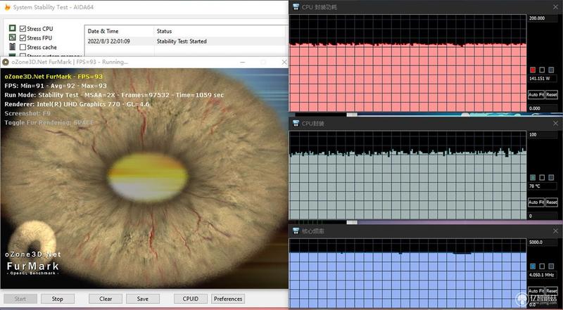Pick the black background swatch in temperature graph
This screenshot has height=310, width=563.
[x=542, y=178]
